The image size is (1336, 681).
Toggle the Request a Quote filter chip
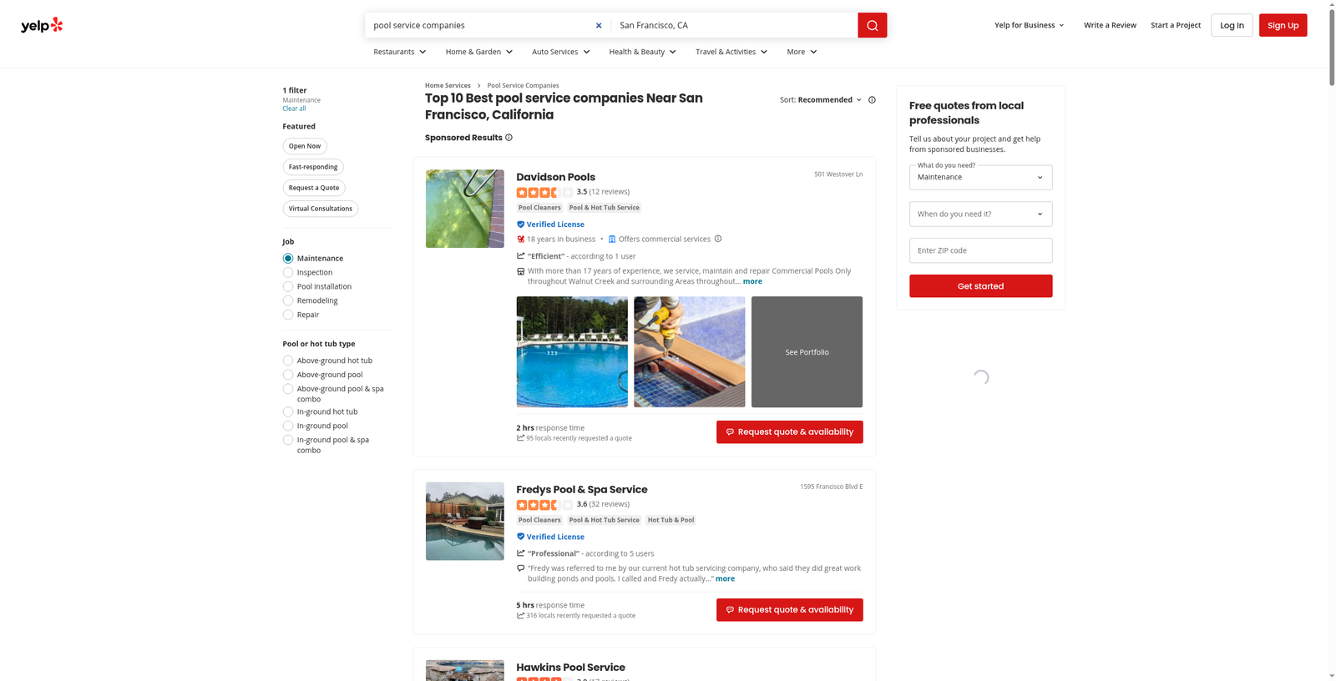point(314,188)
